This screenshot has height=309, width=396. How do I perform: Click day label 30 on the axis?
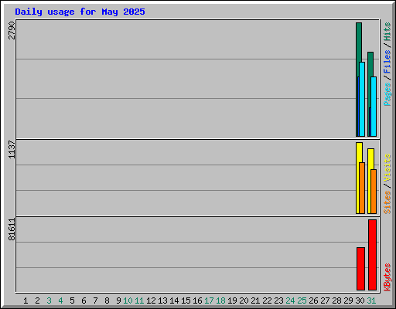tap(360, 301)
